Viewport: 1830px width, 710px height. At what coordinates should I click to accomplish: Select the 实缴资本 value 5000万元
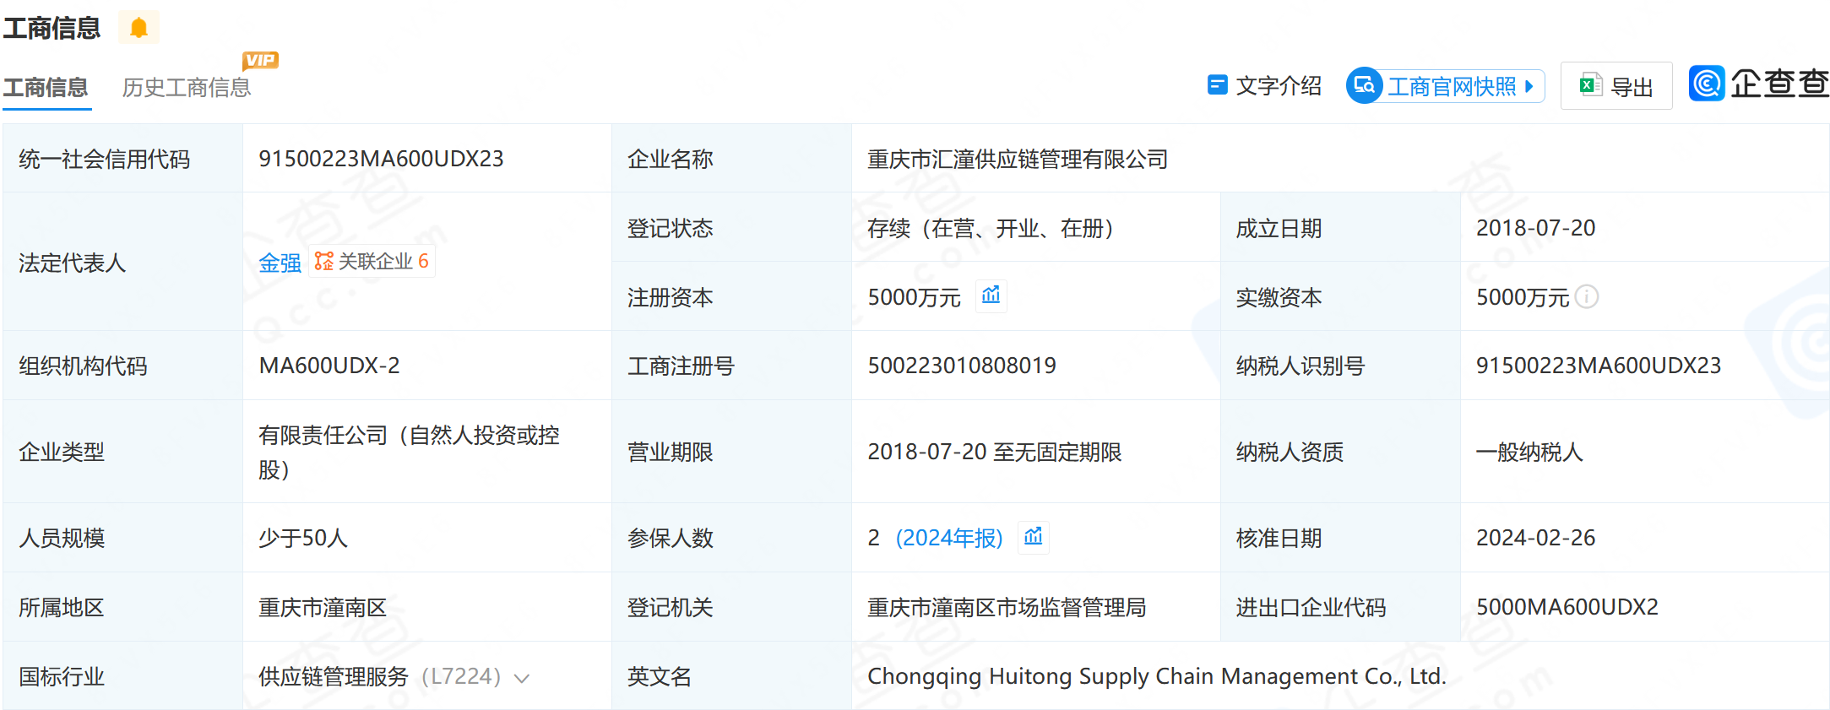1523,298
